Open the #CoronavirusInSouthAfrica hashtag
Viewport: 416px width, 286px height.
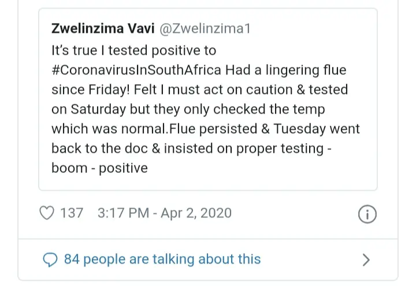pyautogui.click(x=136, y=70)
